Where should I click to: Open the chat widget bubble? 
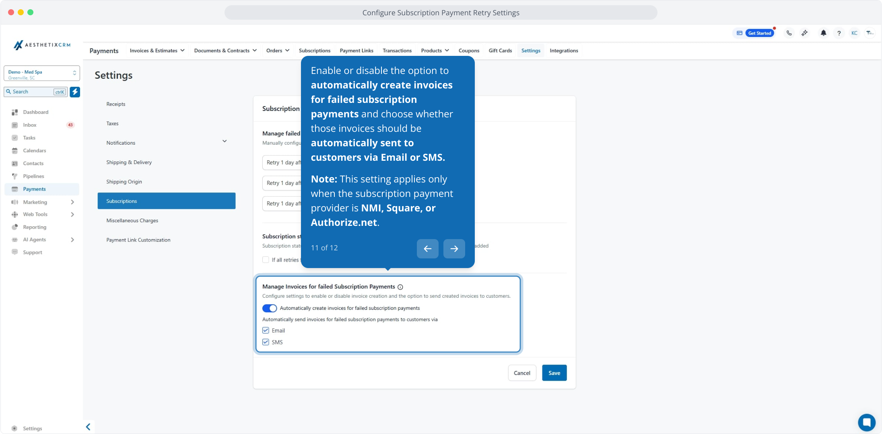click(x=867, y=422)
